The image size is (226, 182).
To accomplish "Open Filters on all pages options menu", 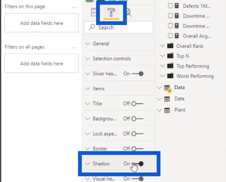I will [75, 48].
